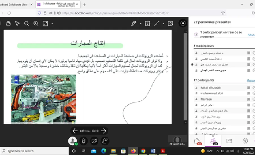Screen dimensions: 255x155
Task: Stop sharing with the round stop button
Action: pyautogui.click(x=183, y=23)
